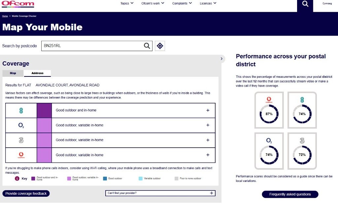The image size is (338, 205).
Task: Switch to the Map tab
Action: coord(13,73)
